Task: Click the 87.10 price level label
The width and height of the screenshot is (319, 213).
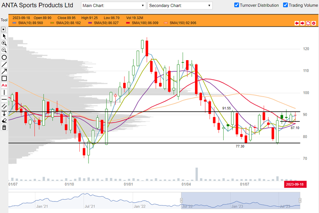Action: coord(295,128)
